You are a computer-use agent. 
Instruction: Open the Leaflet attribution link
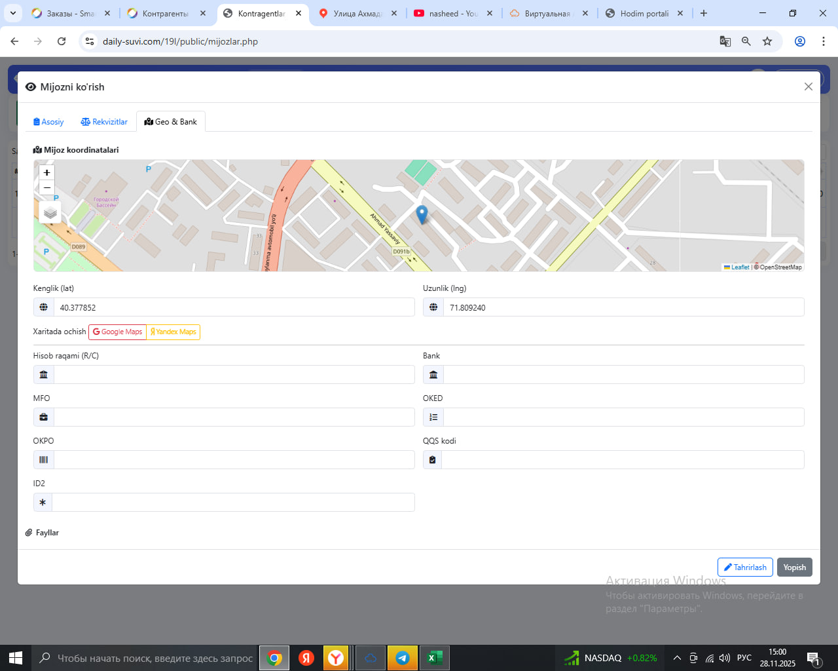pyautogui.click(x=740, y=267)
